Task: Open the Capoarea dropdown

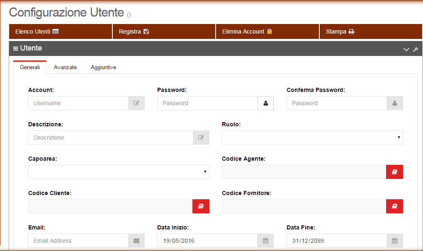Action: [x=119, y=172]
